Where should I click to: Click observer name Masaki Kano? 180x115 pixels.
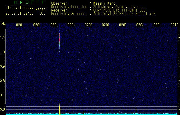104,3
